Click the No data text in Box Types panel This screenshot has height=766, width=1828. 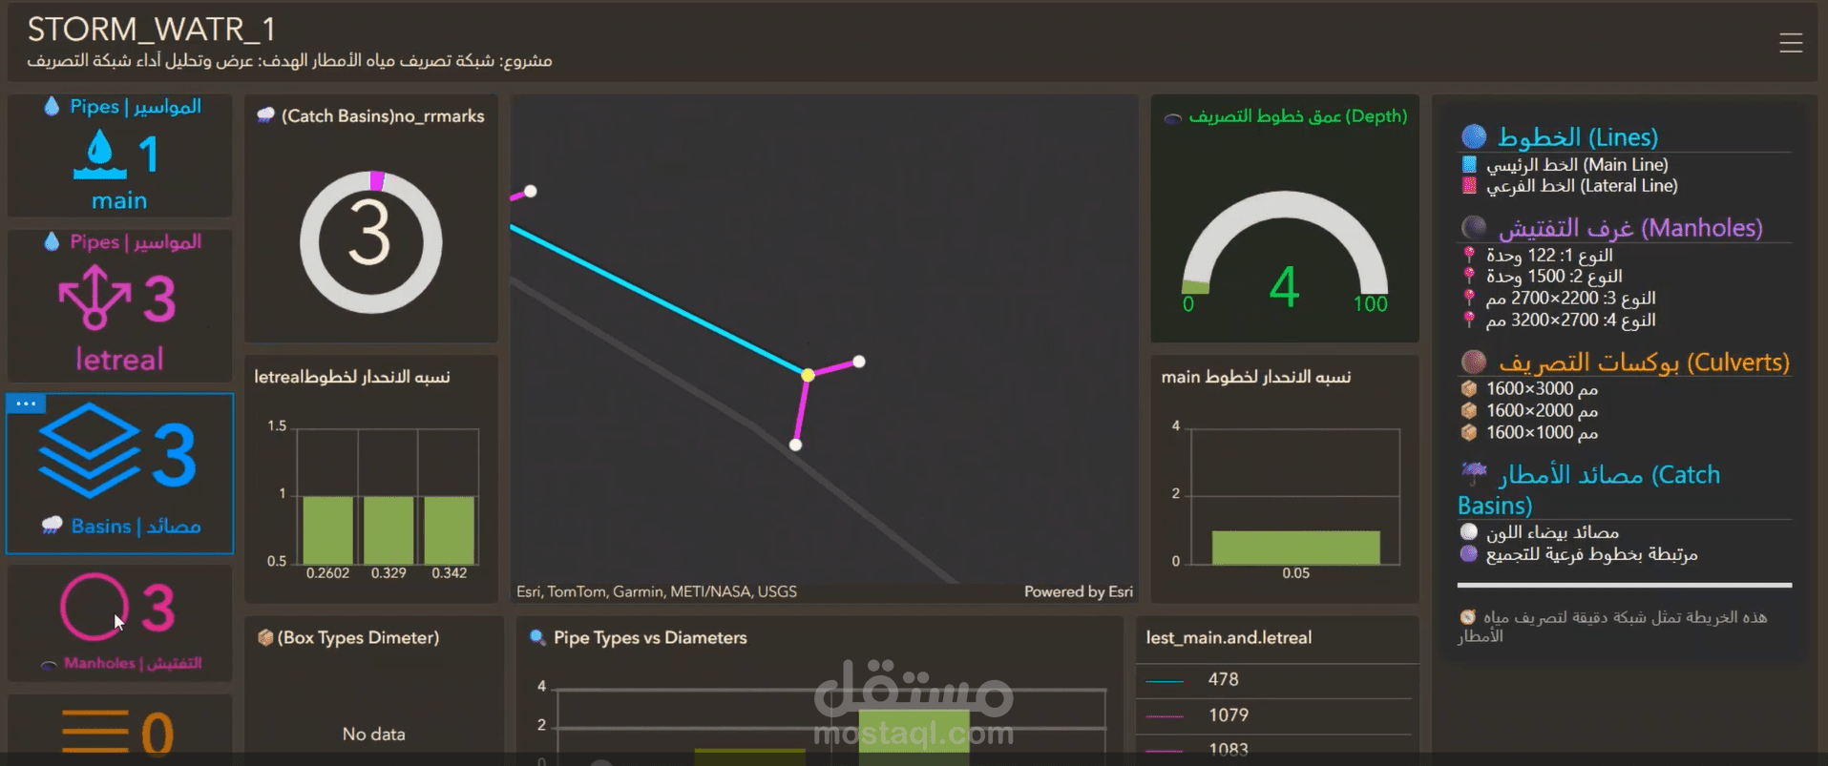[x=373, y=734]
